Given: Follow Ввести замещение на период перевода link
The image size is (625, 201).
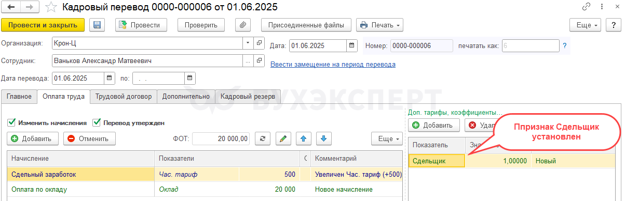Looking at the screenshot, I should (x=333, y=64).
